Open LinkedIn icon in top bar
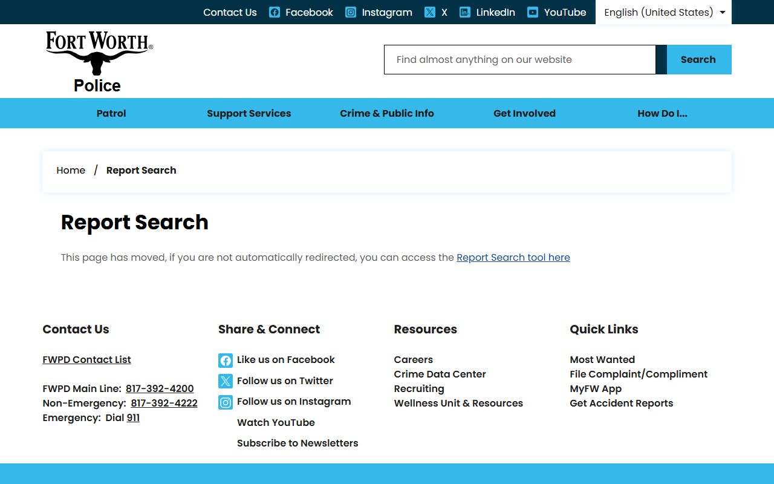Screen dimensions: 774x484 pos(465,12)
